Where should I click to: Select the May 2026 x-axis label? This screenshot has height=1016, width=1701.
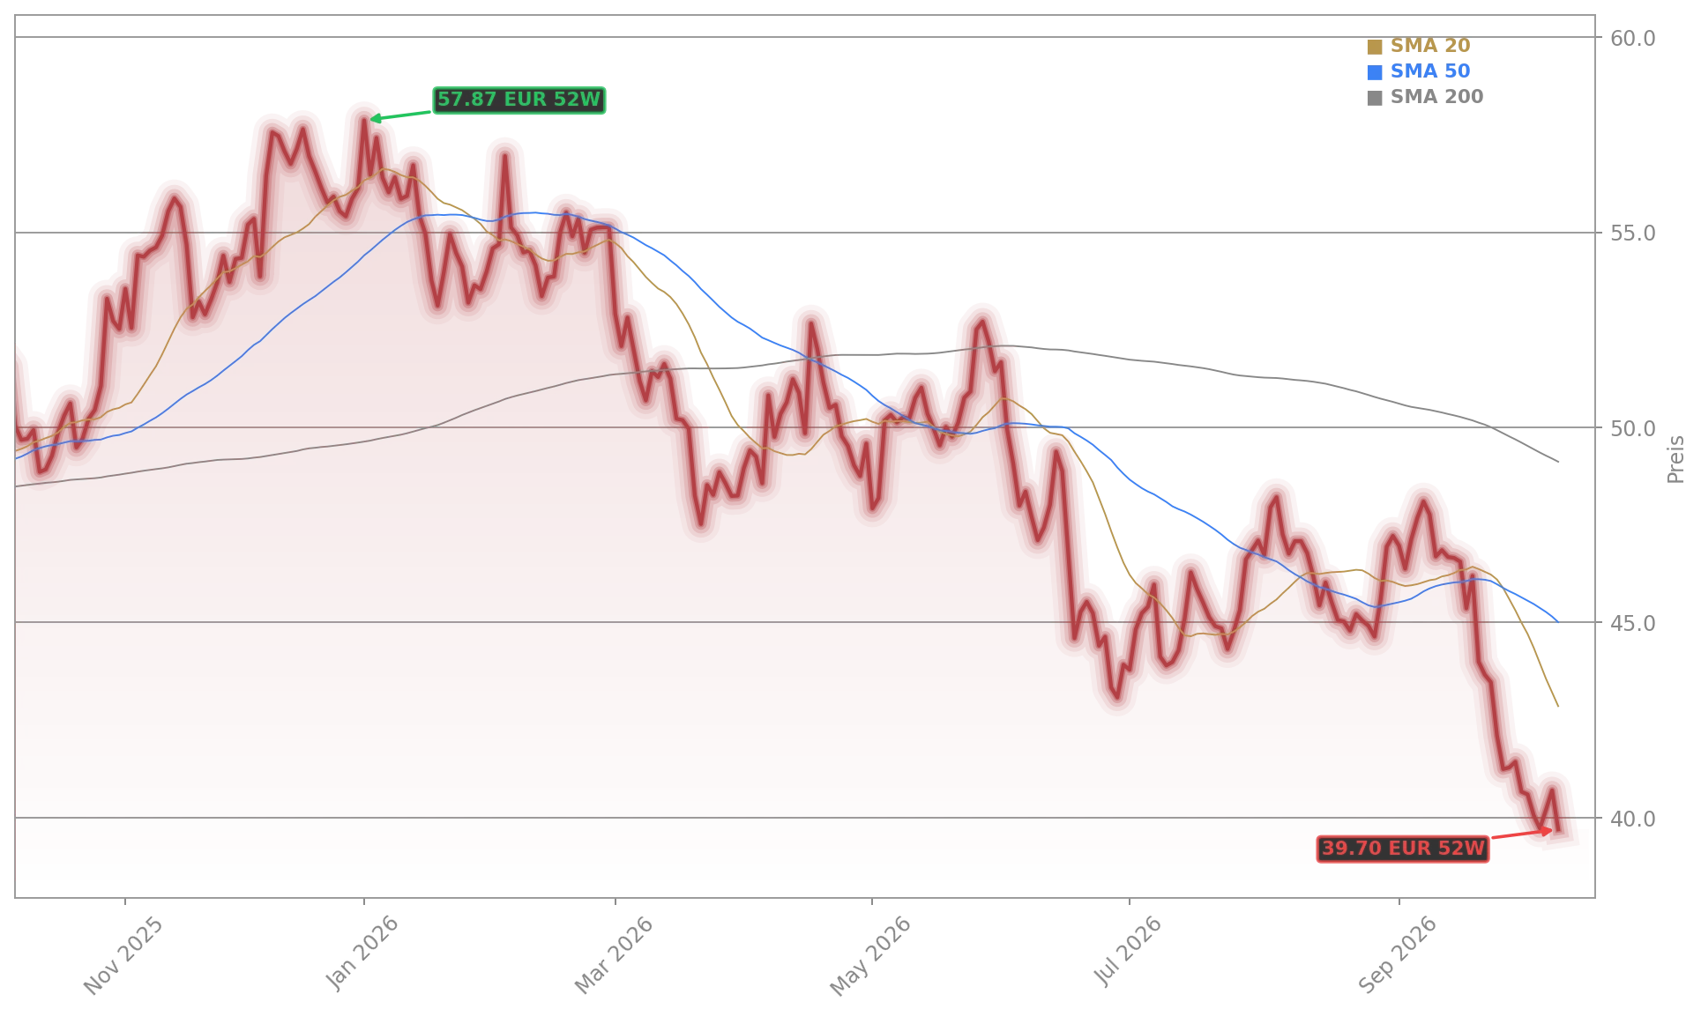click(x=871, y=956)
